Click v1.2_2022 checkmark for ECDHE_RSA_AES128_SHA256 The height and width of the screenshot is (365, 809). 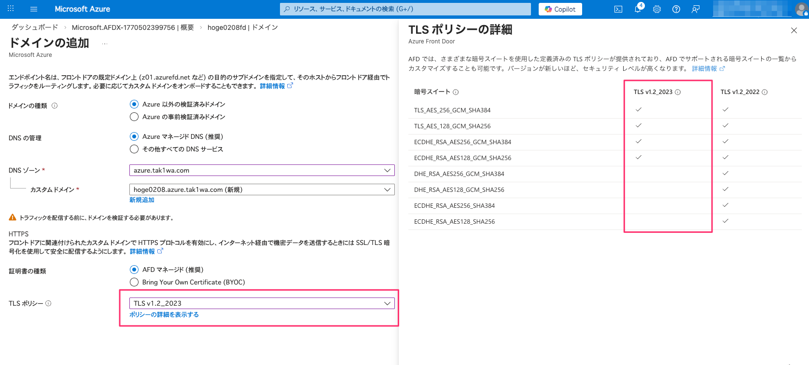click(725, 221)
